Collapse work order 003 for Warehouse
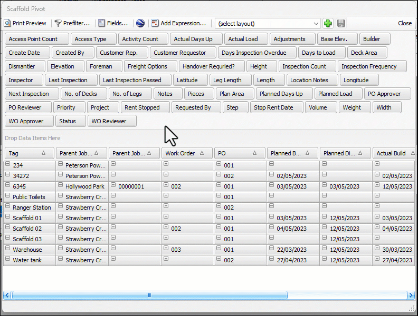418x316 pixels. coord(166,249)
